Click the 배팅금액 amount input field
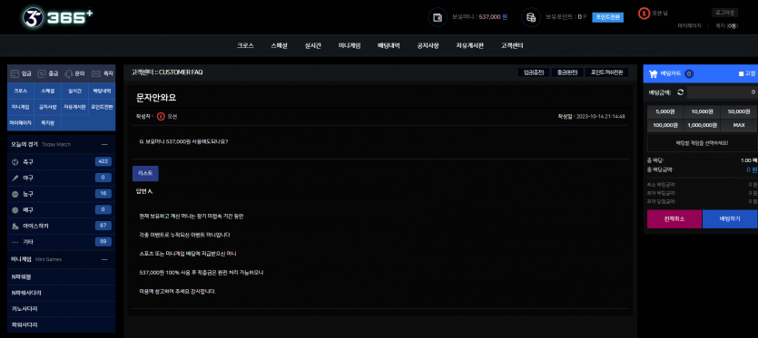Screen dimensions: 758x338 click(723, 92)
